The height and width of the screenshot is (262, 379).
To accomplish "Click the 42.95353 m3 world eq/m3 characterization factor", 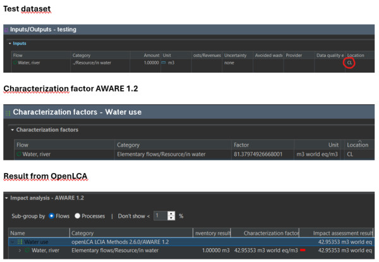I will tap(266, 251).
